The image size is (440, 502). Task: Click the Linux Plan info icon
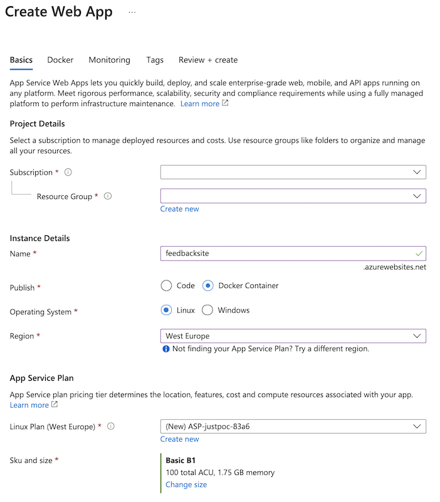(x=111, y=427)
